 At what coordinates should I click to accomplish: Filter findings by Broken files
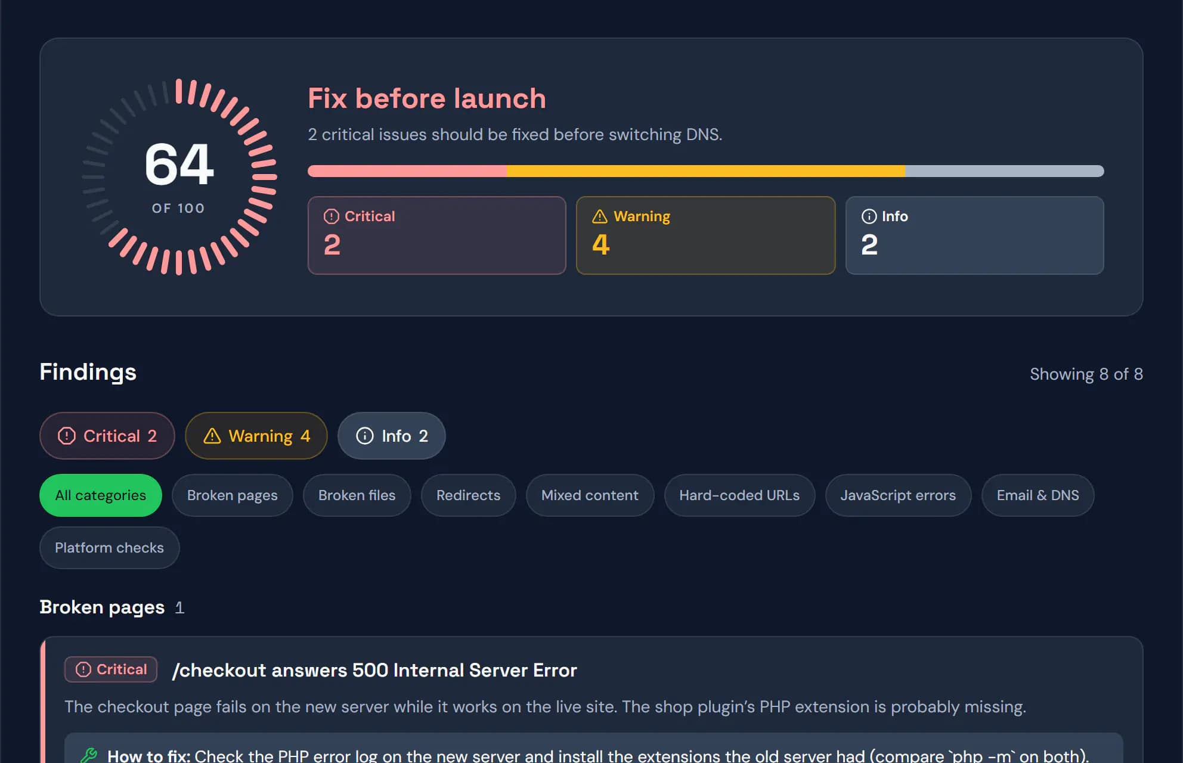357,495
